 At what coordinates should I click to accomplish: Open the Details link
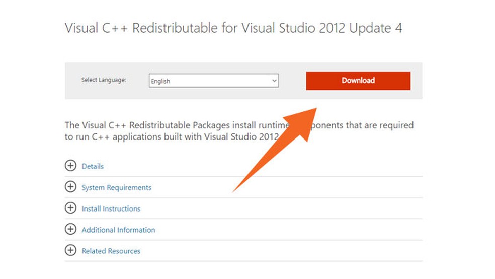click(x=93, y=166)
